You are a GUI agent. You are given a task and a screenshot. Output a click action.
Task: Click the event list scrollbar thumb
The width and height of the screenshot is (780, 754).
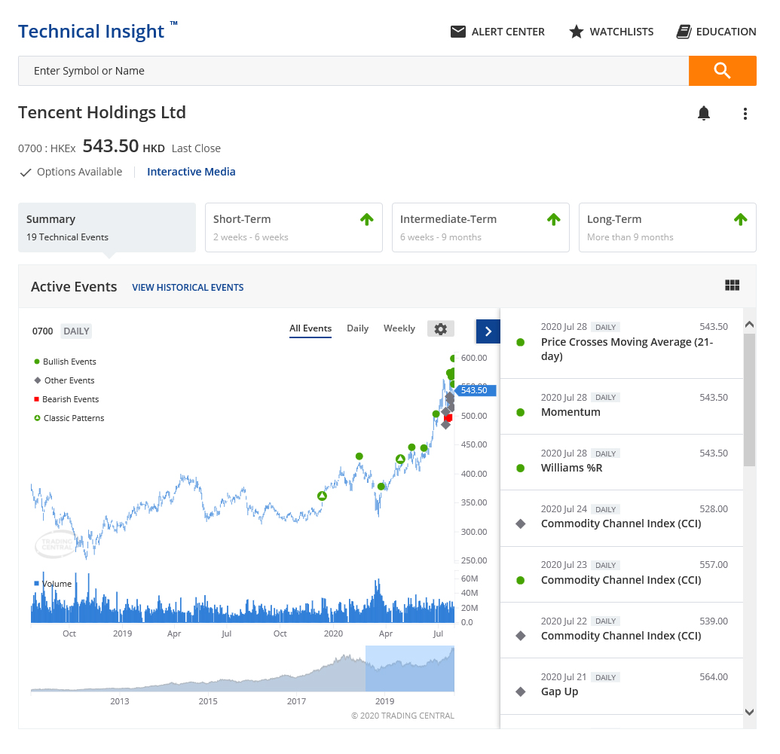749,400
